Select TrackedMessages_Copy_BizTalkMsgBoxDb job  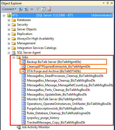[56, 122]
